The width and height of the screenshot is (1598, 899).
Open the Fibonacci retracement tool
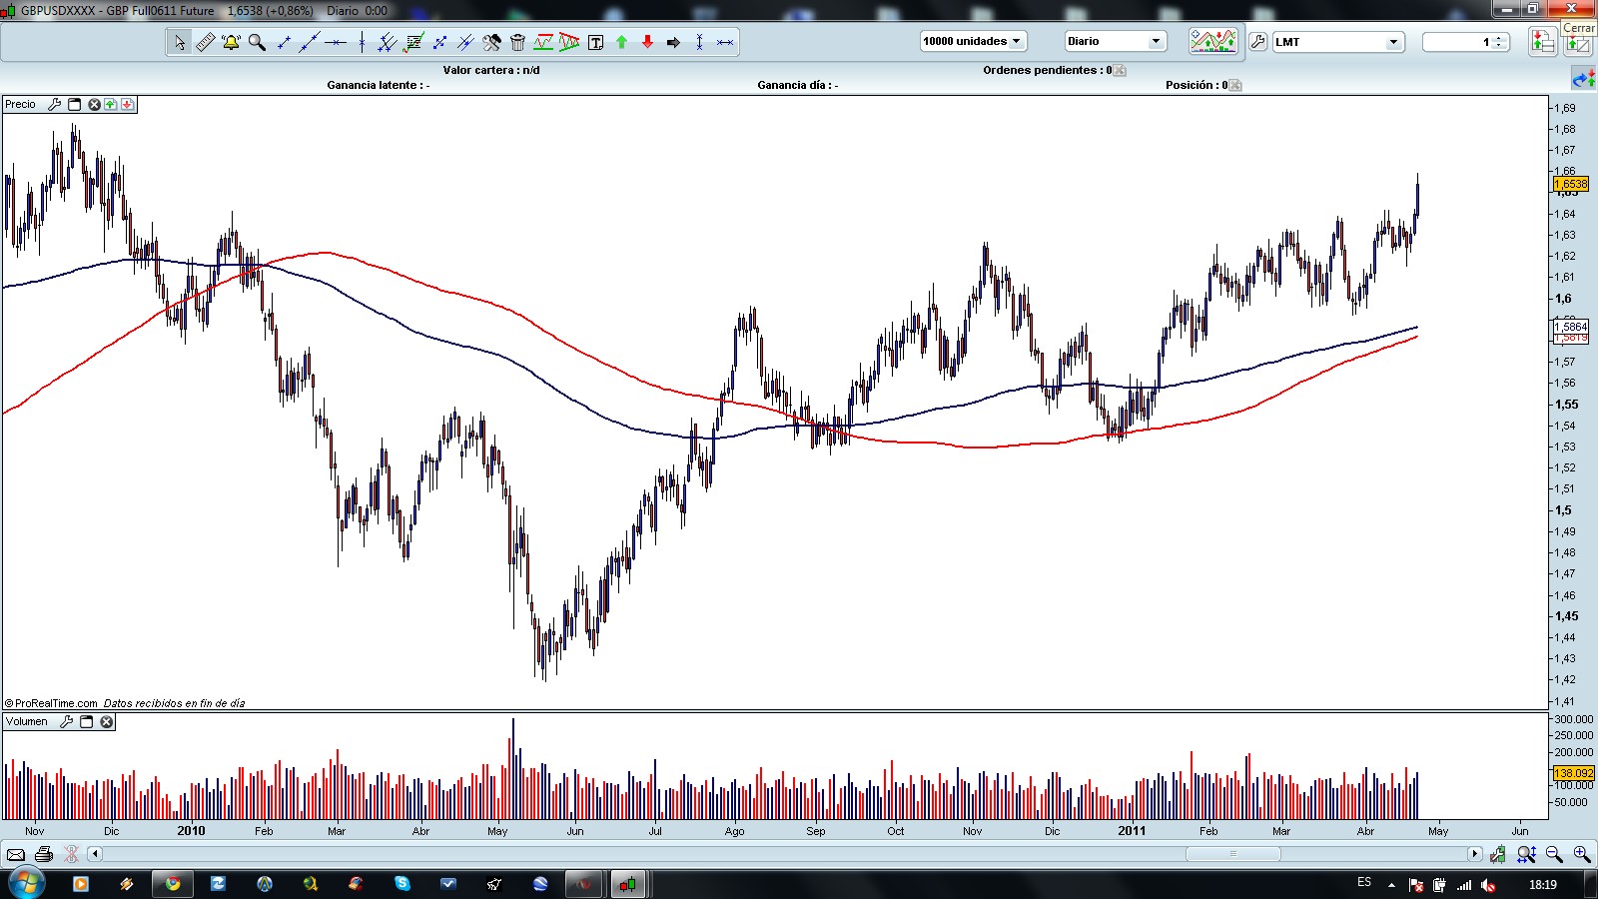pyautogui.click(x=413, y=42)
